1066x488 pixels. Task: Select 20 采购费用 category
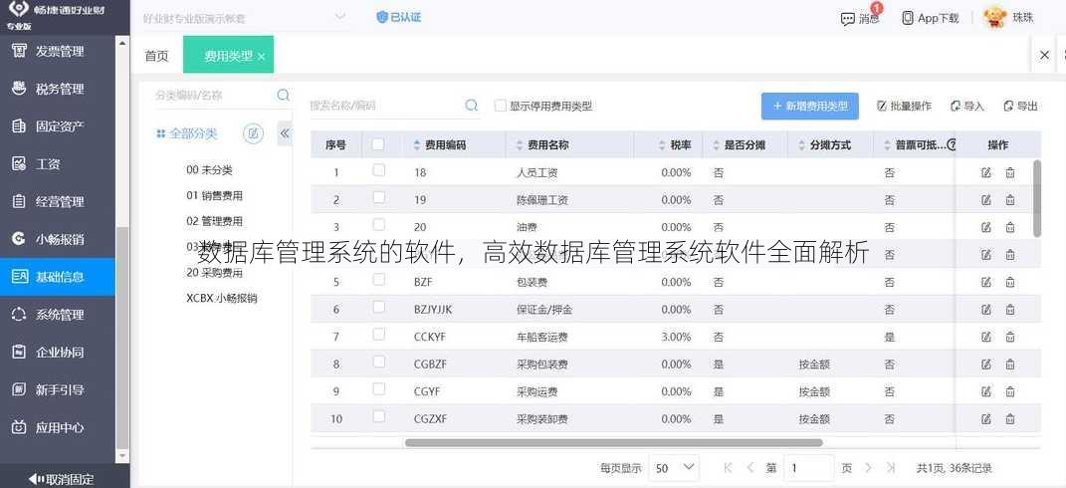pos(214,273)
